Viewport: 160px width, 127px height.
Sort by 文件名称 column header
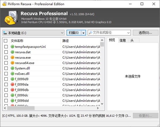[x=35, y=41]
